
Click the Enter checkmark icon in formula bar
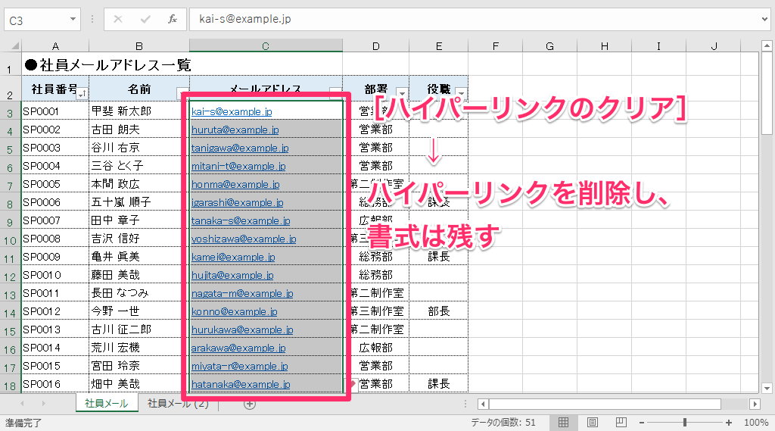pyautogui.click(x=145, y=20)
